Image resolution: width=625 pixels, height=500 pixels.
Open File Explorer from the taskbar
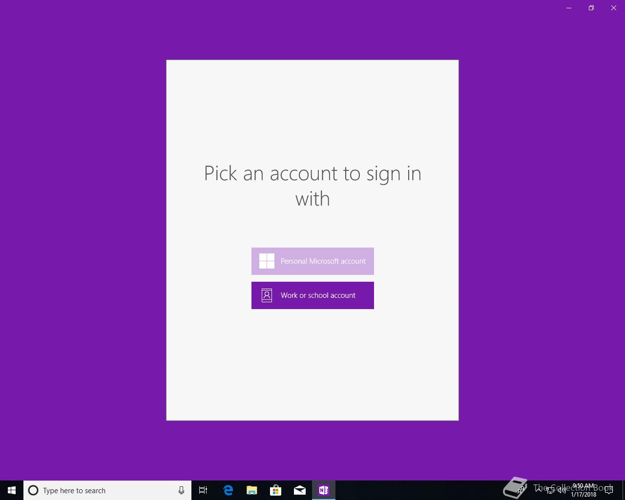252,490
